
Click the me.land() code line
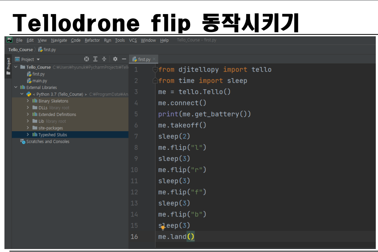coord(176,236)
